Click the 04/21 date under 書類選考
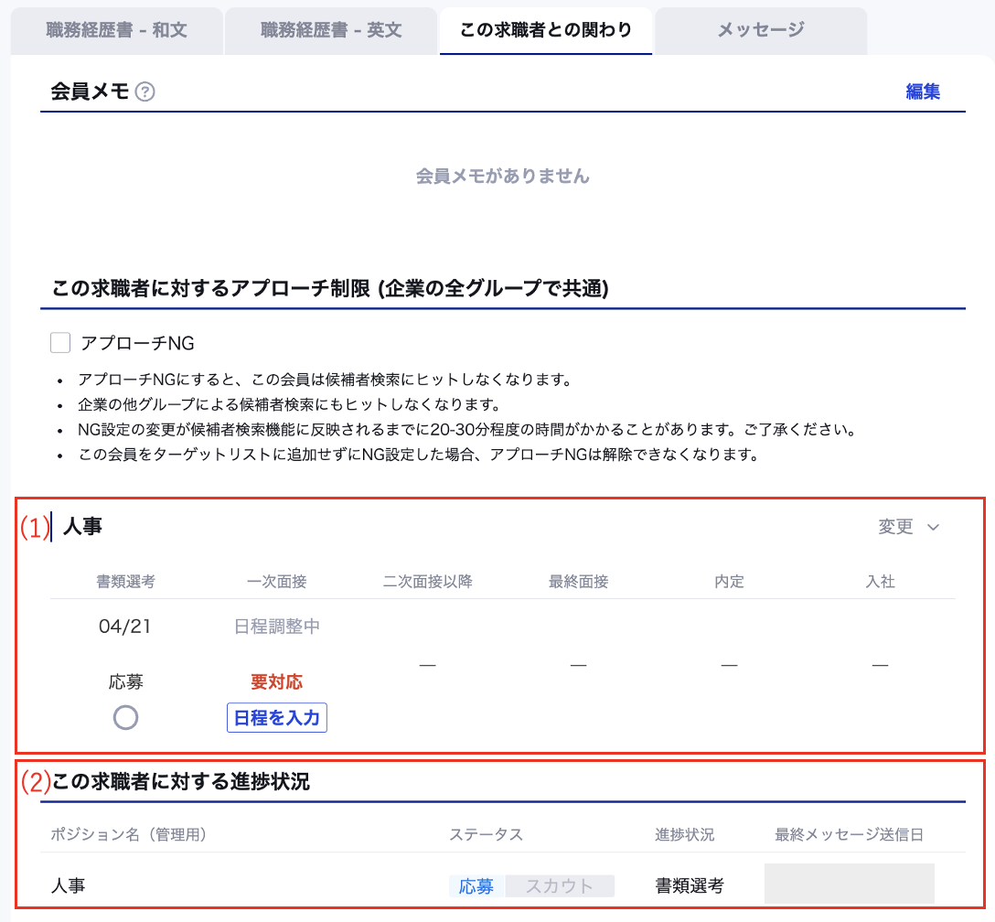The height and width of the screenshot is (922, 995). (x=125, y=627)
